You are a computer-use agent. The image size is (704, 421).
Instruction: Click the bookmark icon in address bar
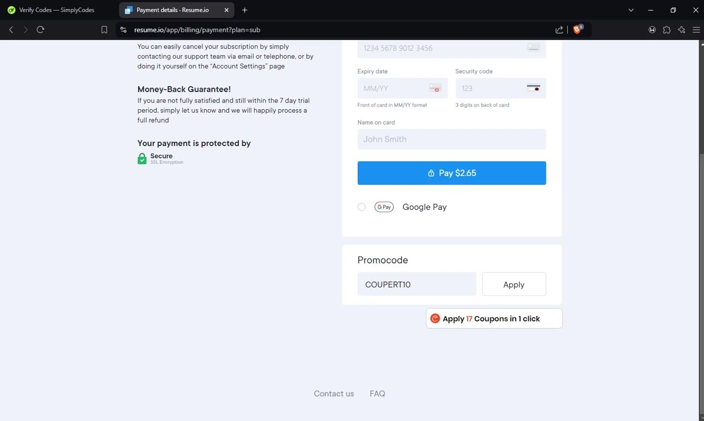pyautogui.click(x=104, y=30)
